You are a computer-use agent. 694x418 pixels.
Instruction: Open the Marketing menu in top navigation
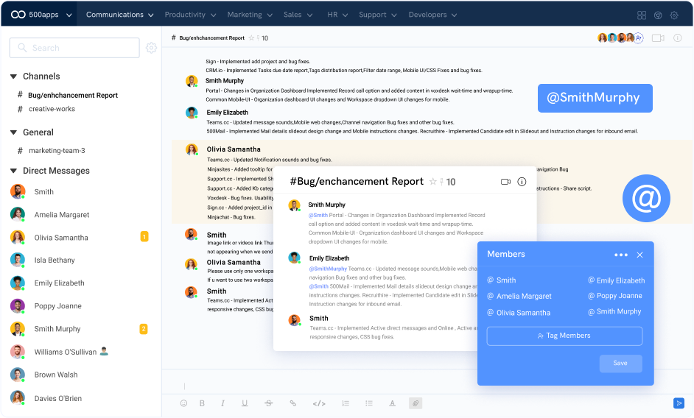pos(250,15)
